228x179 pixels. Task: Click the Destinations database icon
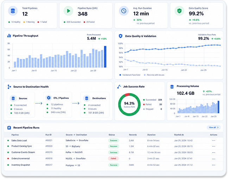[87, 98]
